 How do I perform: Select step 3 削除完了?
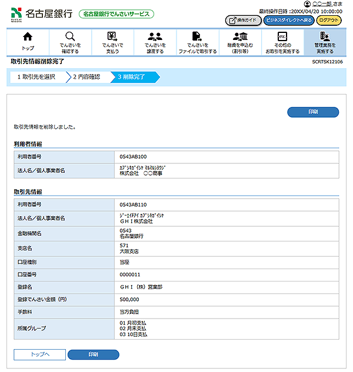click(x=134, y=76)
